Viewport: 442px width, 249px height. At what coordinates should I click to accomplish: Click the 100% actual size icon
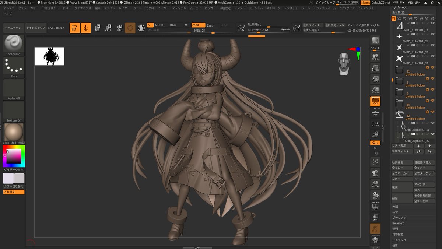[375, 78]
